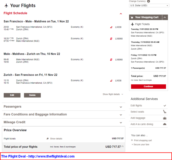Click the printer icon beside Print shopping cart

point(132,140)
